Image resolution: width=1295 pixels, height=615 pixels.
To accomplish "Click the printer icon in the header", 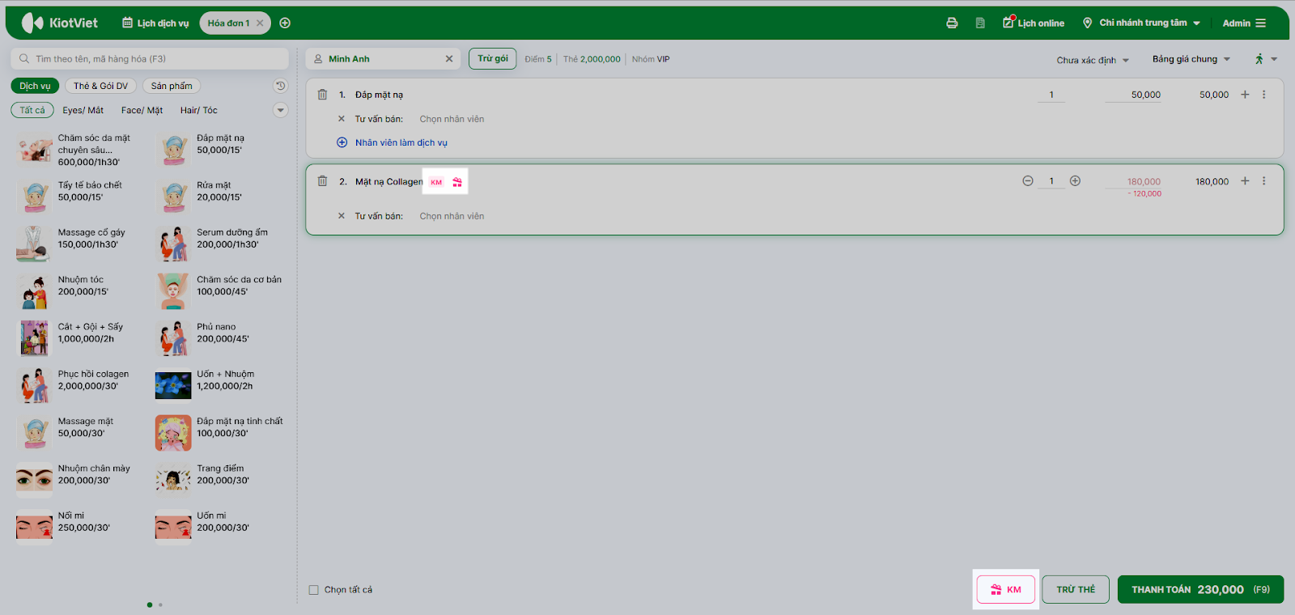I will click(x=952, y=23).
